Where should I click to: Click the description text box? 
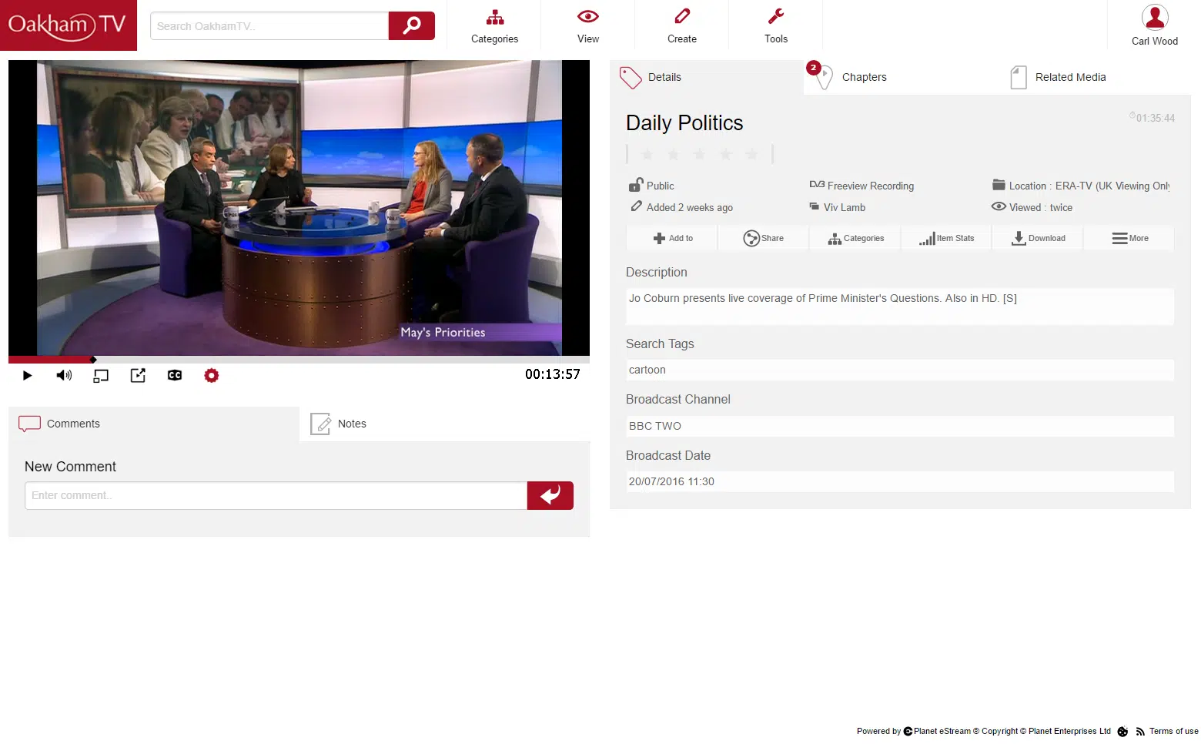pos(900,307)
